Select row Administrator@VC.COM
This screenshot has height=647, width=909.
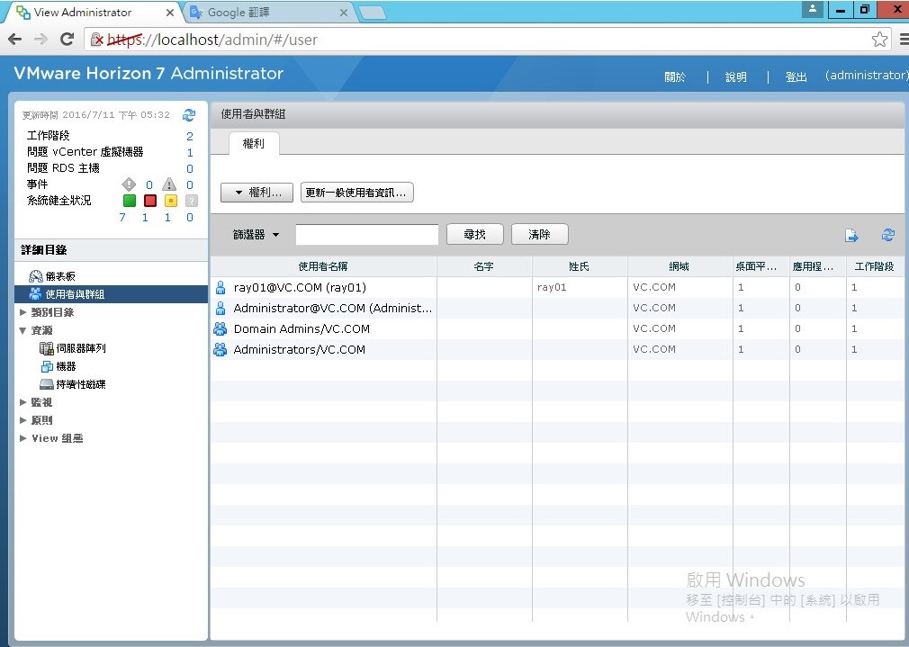click(x=556, y=308)
